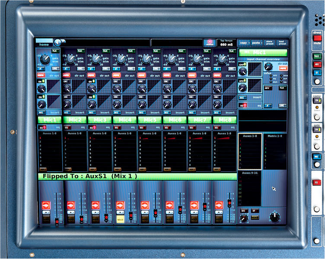Viewport: 325px width, 259px height.
Task: Switch to the home tab
Action: (44, 44)
